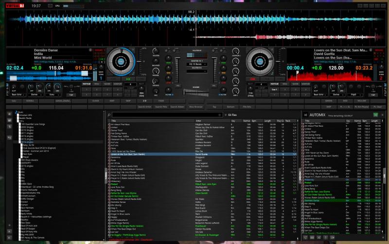
Task: Click deck 2 key knob showing 11A
Action: click(250, 89)
